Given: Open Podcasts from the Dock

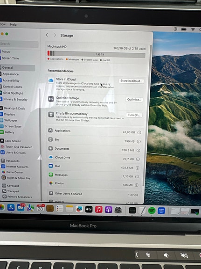Looking at the screenshot, I should click(109, 210).
